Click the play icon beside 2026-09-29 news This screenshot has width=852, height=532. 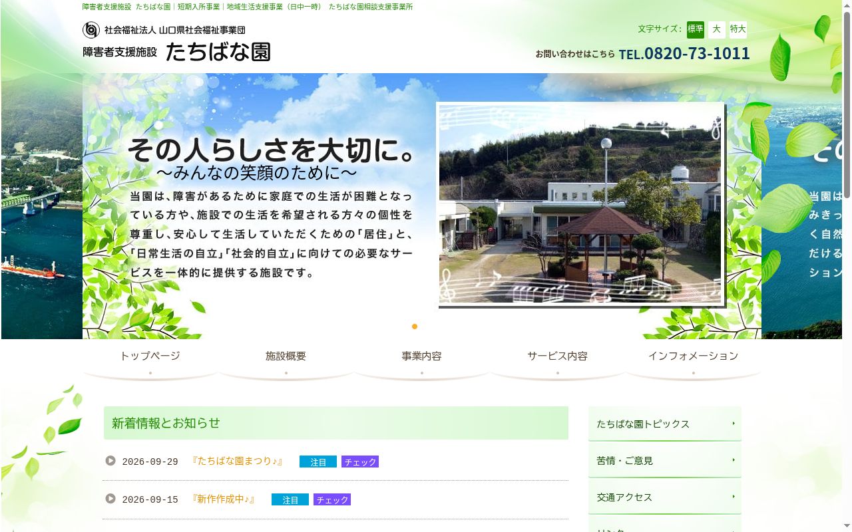[110, 460]
